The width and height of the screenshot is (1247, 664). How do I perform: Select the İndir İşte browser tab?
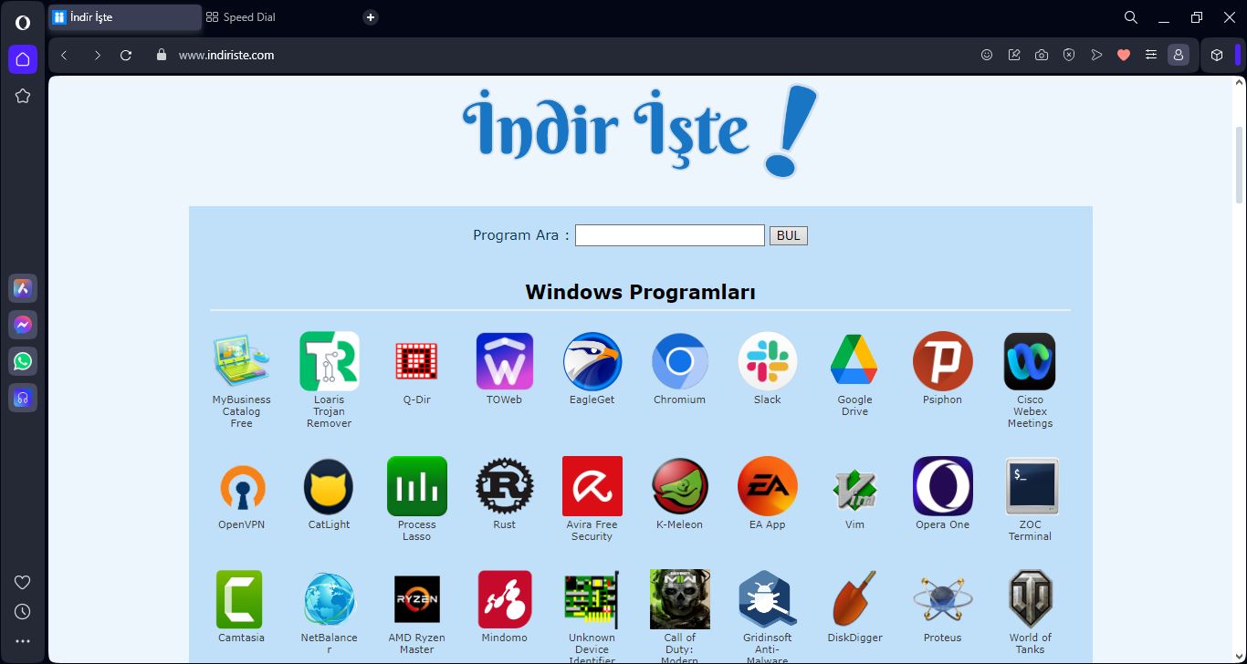coord(125,17)
